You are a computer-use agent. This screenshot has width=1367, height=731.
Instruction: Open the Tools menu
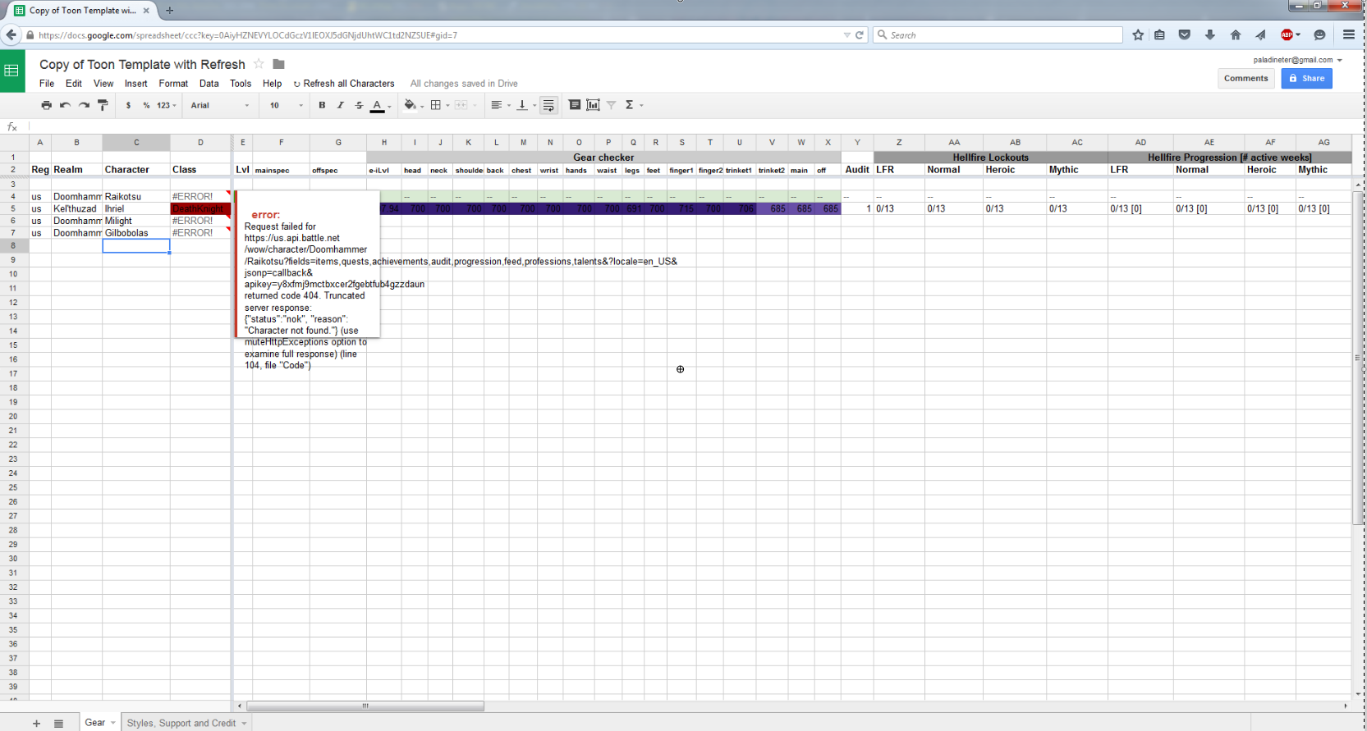(241, 84)
